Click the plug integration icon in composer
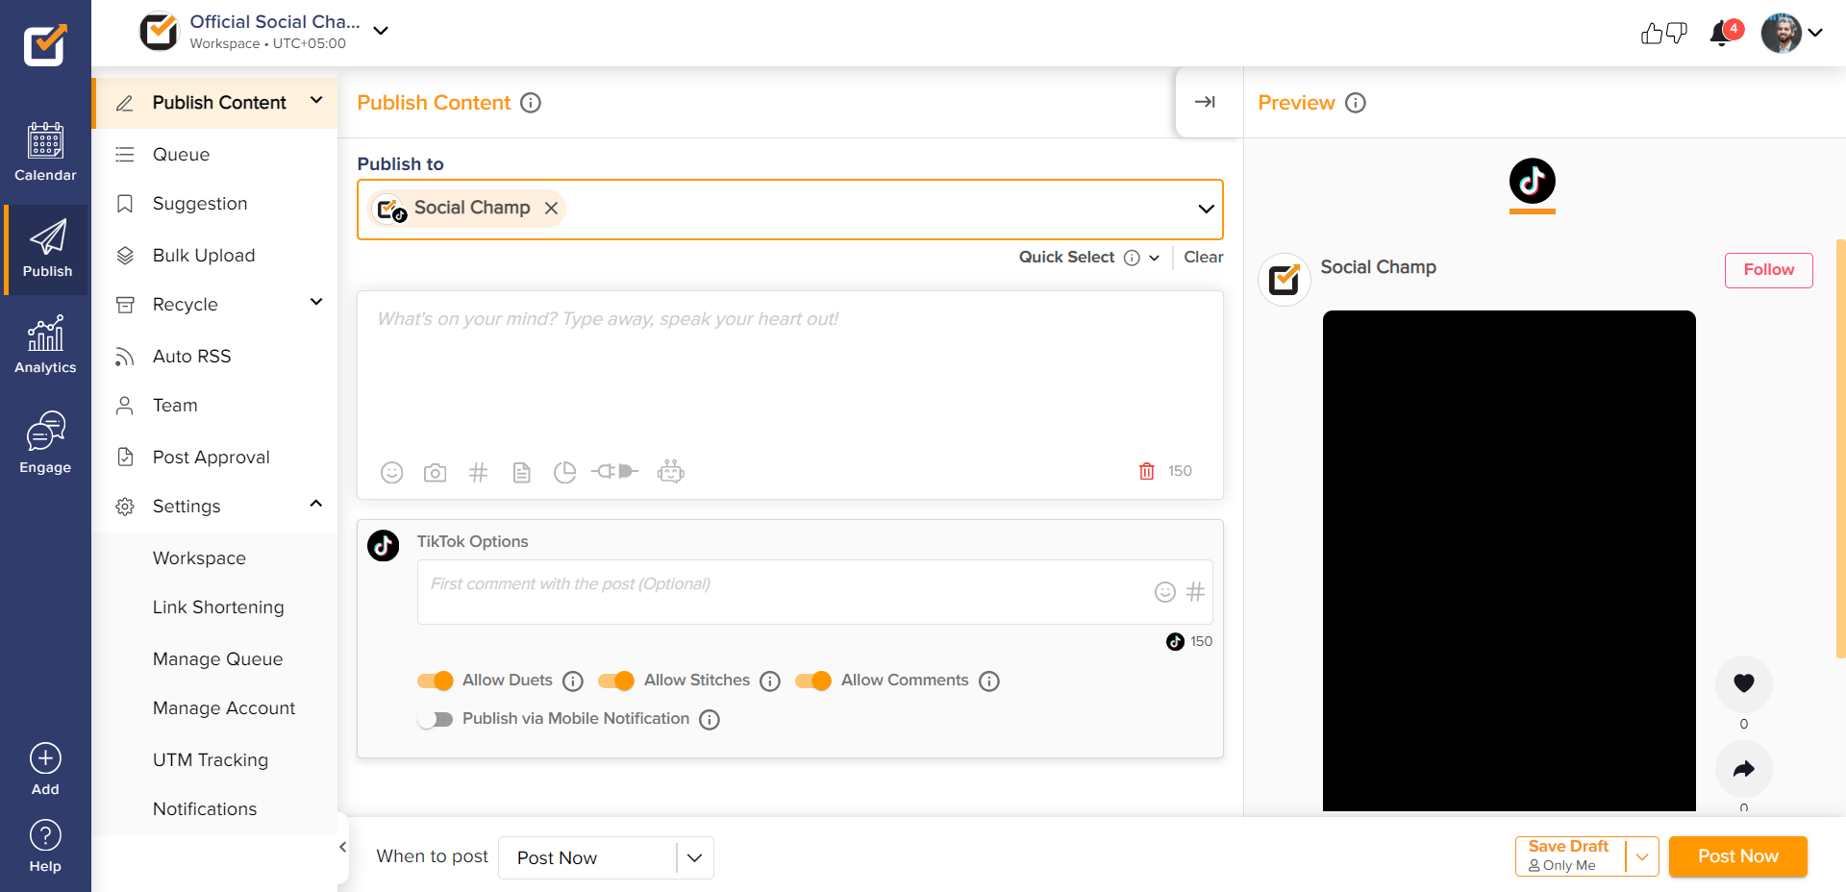Viewport: 1846px width, 892px height. 614,471
